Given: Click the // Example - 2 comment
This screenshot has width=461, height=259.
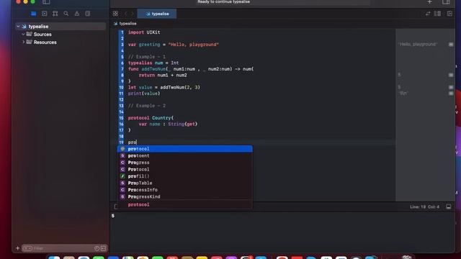Looking at the screenshot, I should coord(147,106).
